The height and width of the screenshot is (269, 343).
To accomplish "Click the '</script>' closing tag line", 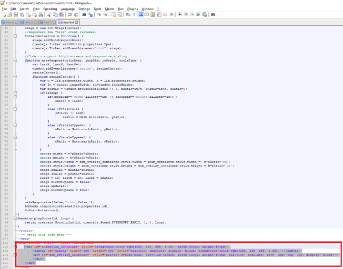I will tap(26, 230).
